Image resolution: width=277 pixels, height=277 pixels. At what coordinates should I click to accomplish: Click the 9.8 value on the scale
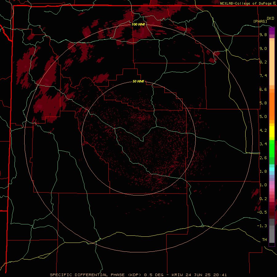tap(263, 35)
